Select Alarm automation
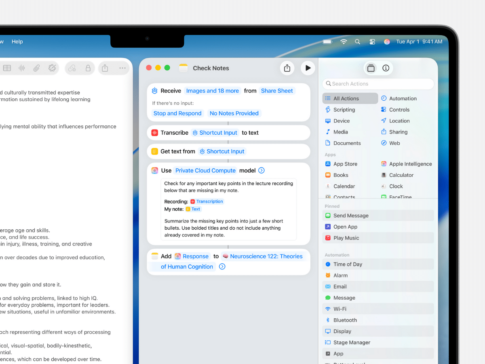This screenshot has width=485, height=364. point(378,275)
